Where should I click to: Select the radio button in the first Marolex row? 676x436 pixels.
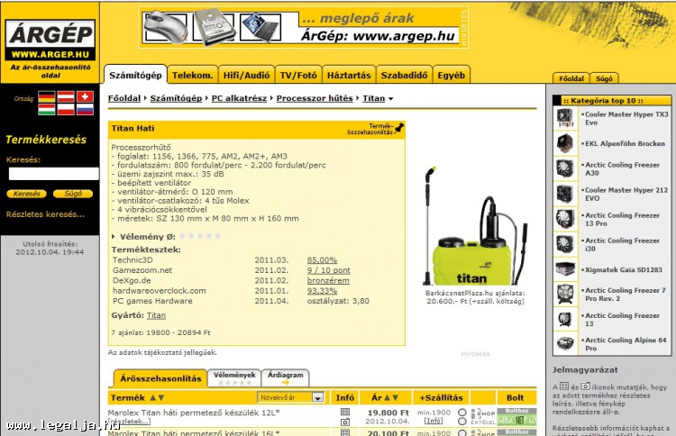462,413
